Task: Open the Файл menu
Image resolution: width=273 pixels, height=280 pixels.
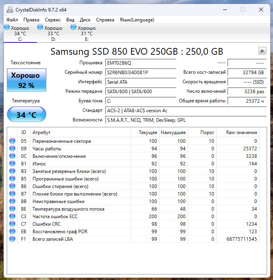Action: (12, 20)
